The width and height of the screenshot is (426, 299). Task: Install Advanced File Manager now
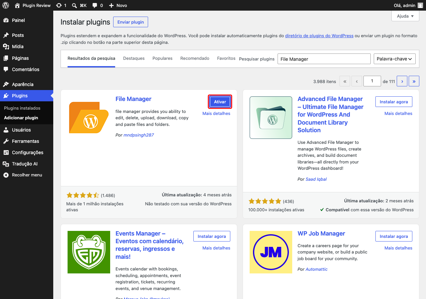tap(394, 102)
